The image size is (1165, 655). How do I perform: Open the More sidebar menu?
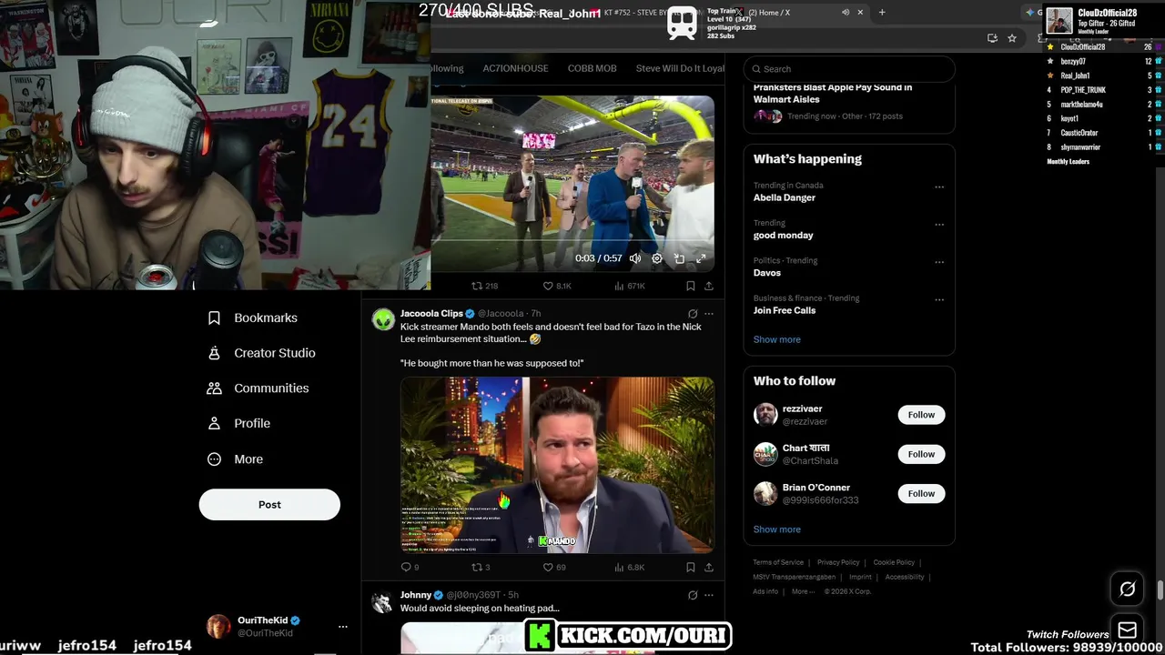236,459
